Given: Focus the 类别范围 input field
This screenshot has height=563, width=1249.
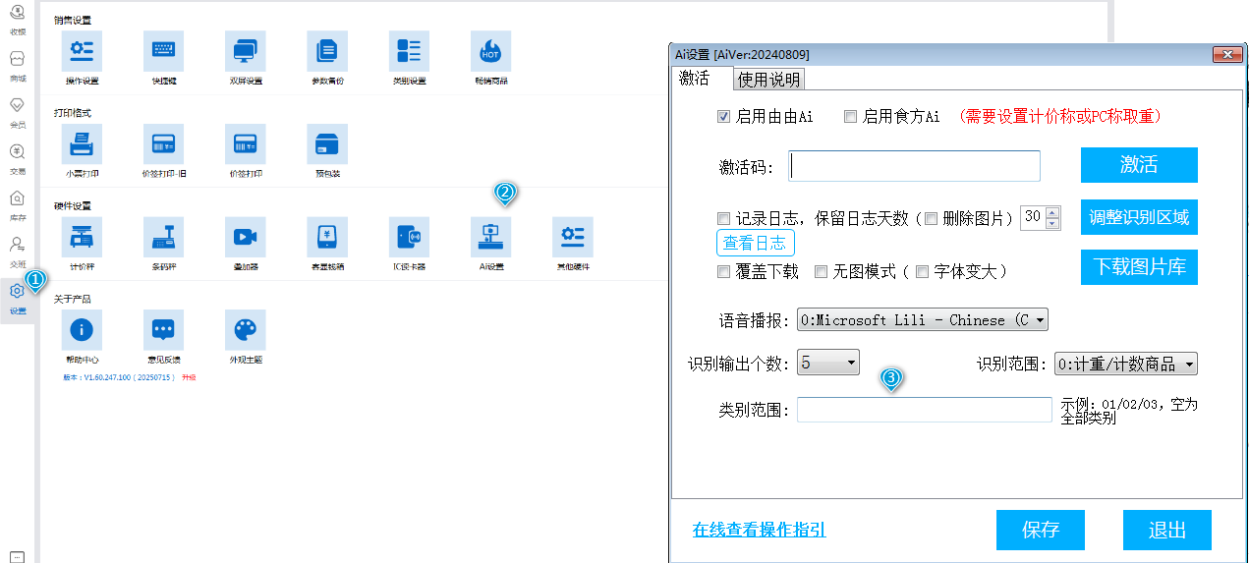Looking at the screenshot, I should coord(925,410).
